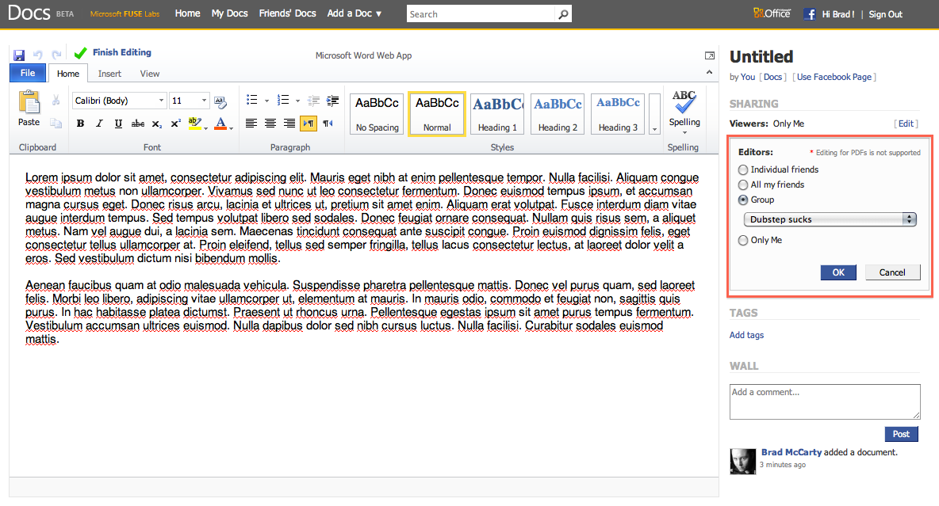Open the font size 11 dropdown
Screen dimensions: 939x506
tap(204, 101)
